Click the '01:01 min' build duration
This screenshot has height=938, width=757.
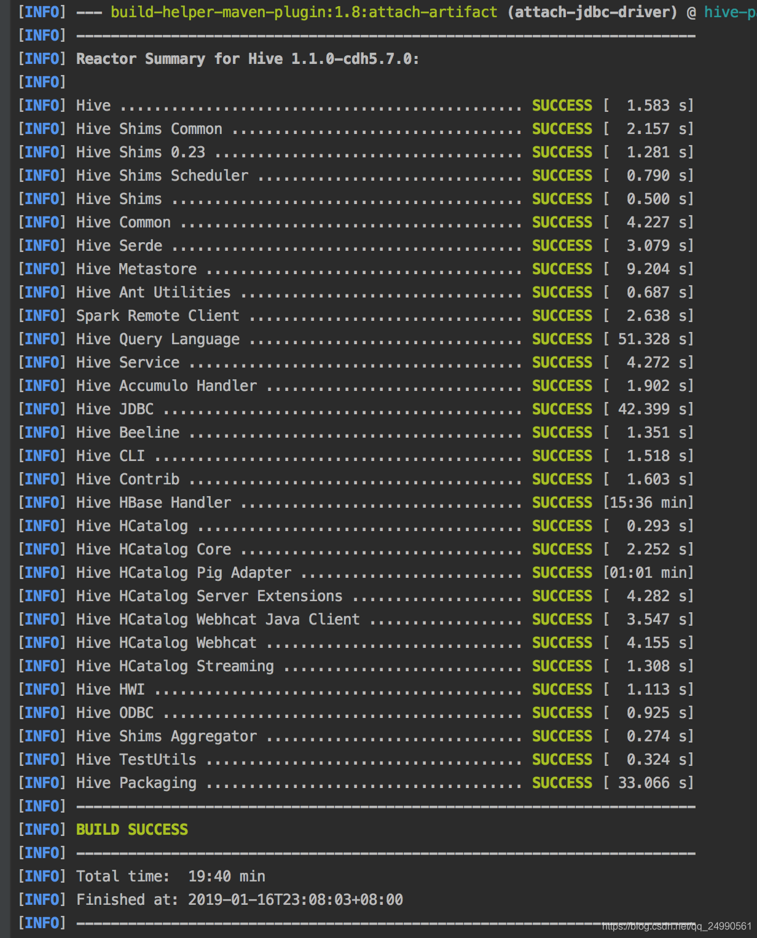(649, 573)
